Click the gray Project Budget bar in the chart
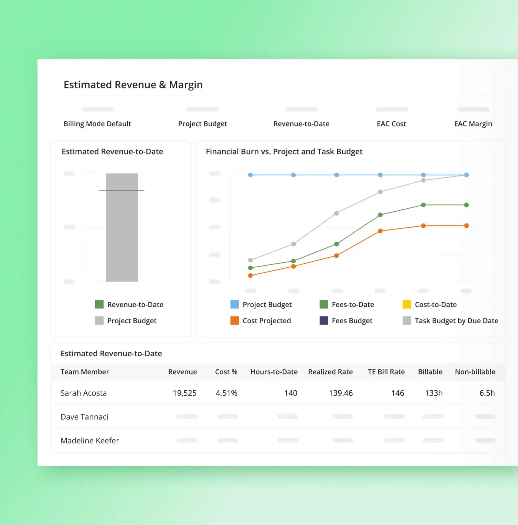This screenshot has width=518, height=525. coord(122,227)
